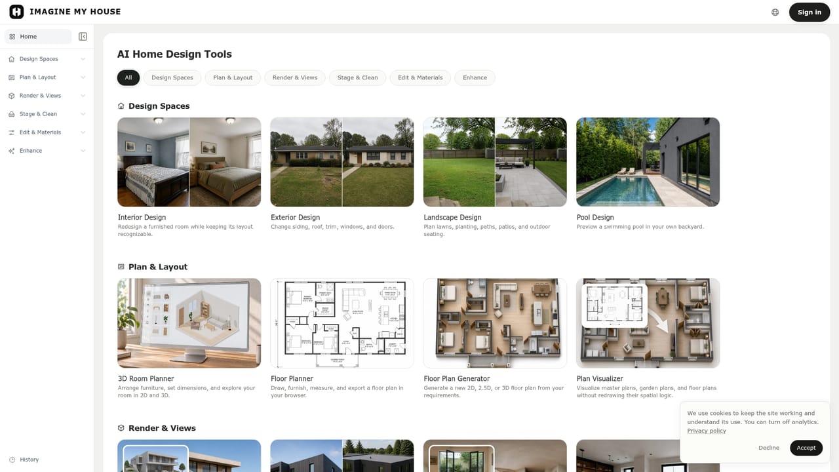839x472 pixels.
Task: Click the Sign in button
Action: coord(810,12)
